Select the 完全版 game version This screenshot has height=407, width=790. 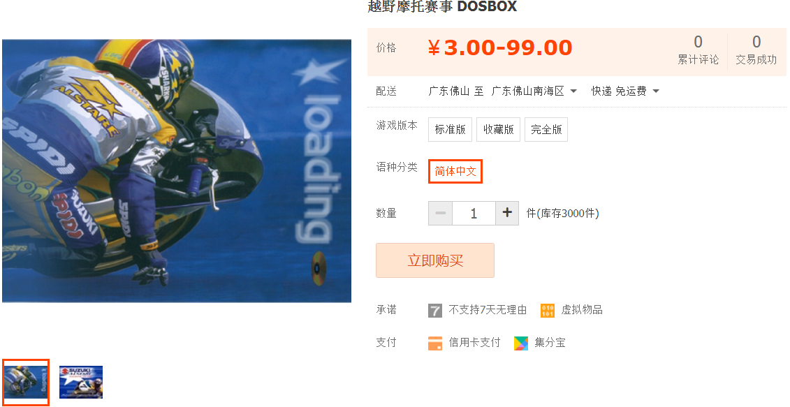point(546,129)
